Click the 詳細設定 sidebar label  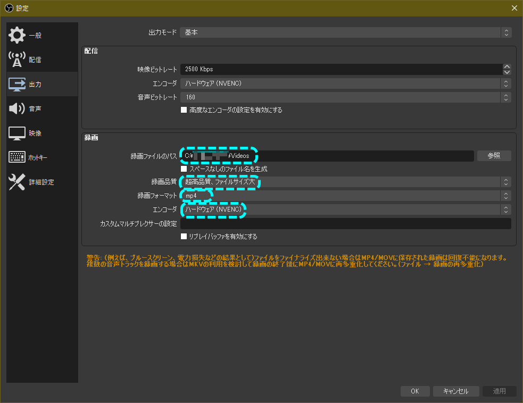[41, 182]
